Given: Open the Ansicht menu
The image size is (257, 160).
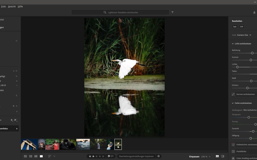Looking at the screenshot, I should pyautogui.click(x=12, y=6).
